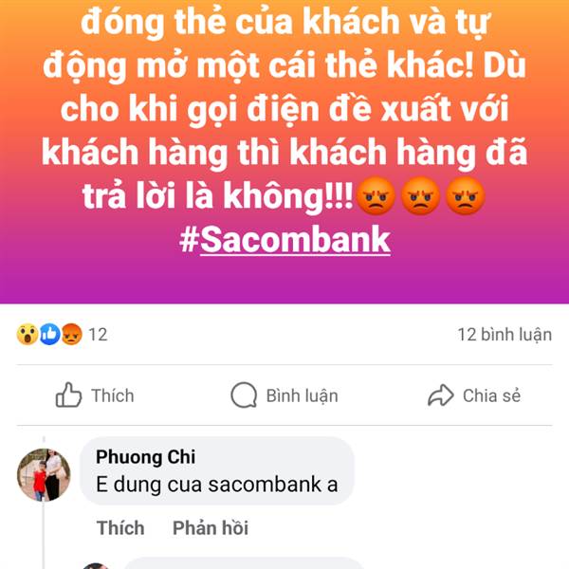Viewport: 569px width, 569px height.
Task: View the 12 bình luận comments count
Action: tap(505, 335)
